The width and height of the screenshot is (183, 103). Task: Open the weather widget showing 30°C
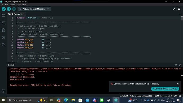tap(132, 100)
